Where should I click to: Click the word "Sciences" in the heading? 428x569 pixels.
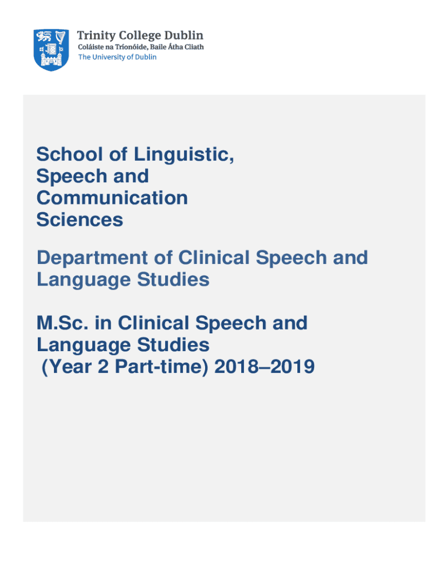pos(79,219)
